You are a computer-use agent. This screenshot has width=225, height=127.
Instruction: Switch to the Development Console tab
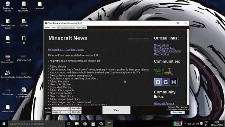pos(66,28)
